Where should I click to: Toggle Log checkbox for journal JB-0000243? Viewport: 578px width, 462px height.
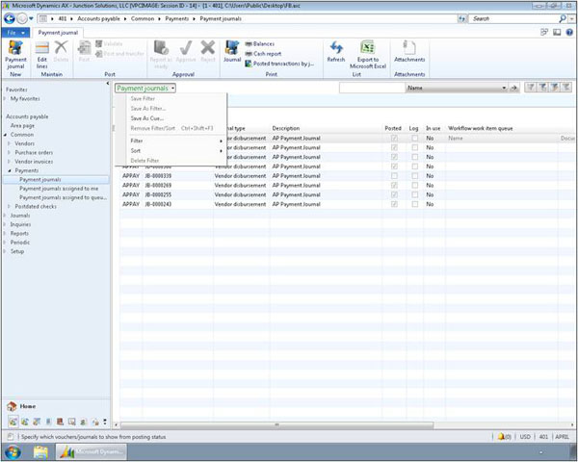pyautogui.click(x=414, y=204)
